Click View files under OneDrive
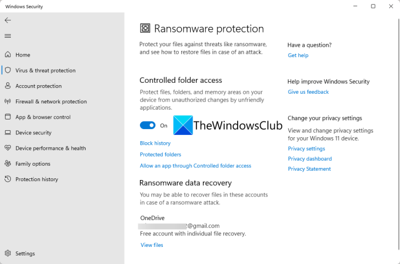Screen dimensions: 400x264 pyautogui.click(x=152, y=245)
